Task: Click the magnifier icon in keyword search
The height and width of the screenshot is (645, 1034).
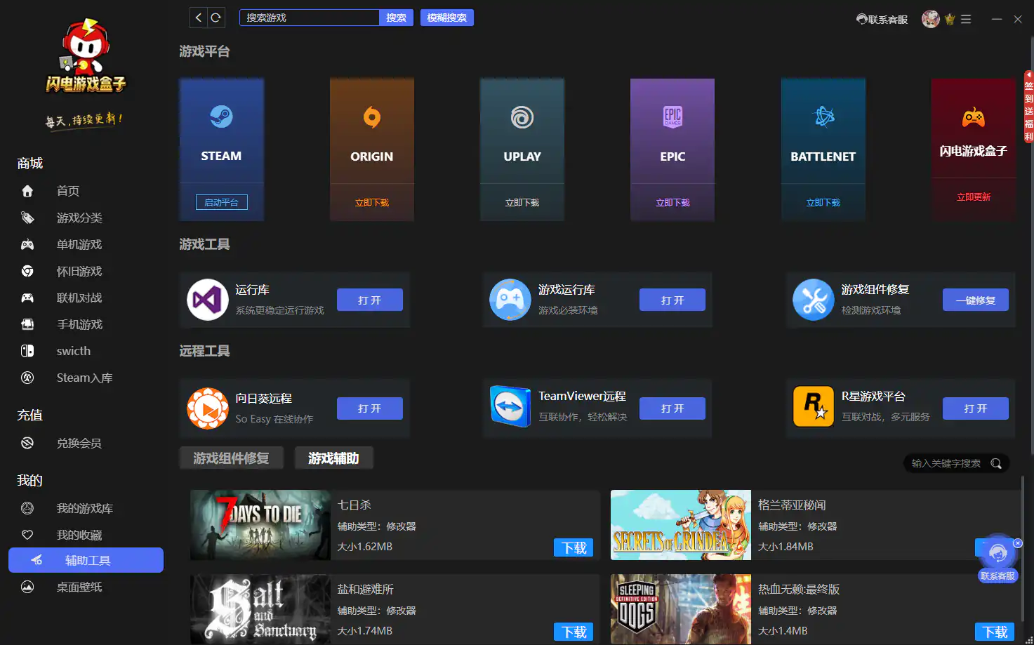Action: (x=996, y=463)
